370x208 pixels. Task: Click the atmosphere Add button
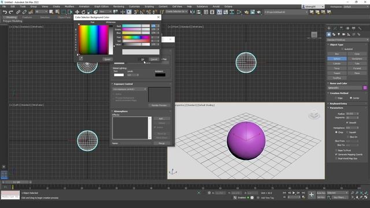pyautogui.click(x=161, y=118)
